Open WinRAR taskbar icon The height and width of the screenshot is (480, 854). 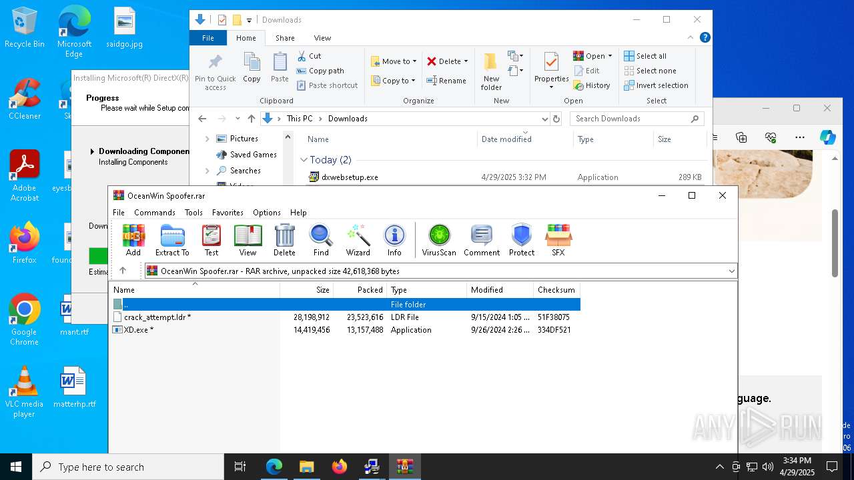404,467
